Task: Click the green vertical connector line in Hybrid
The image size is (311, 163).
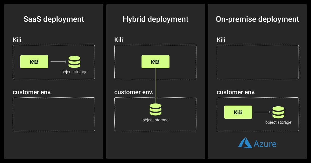Action: point(156,85)
